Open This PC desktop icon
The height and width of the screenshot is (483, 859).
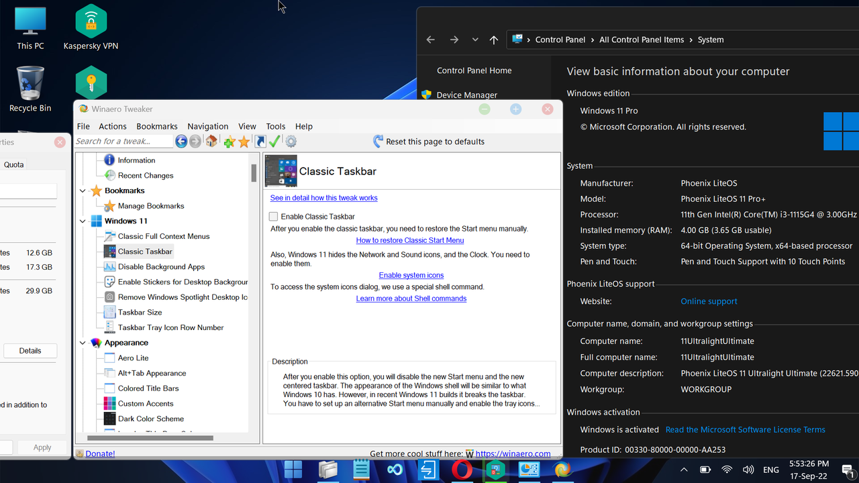30,30
